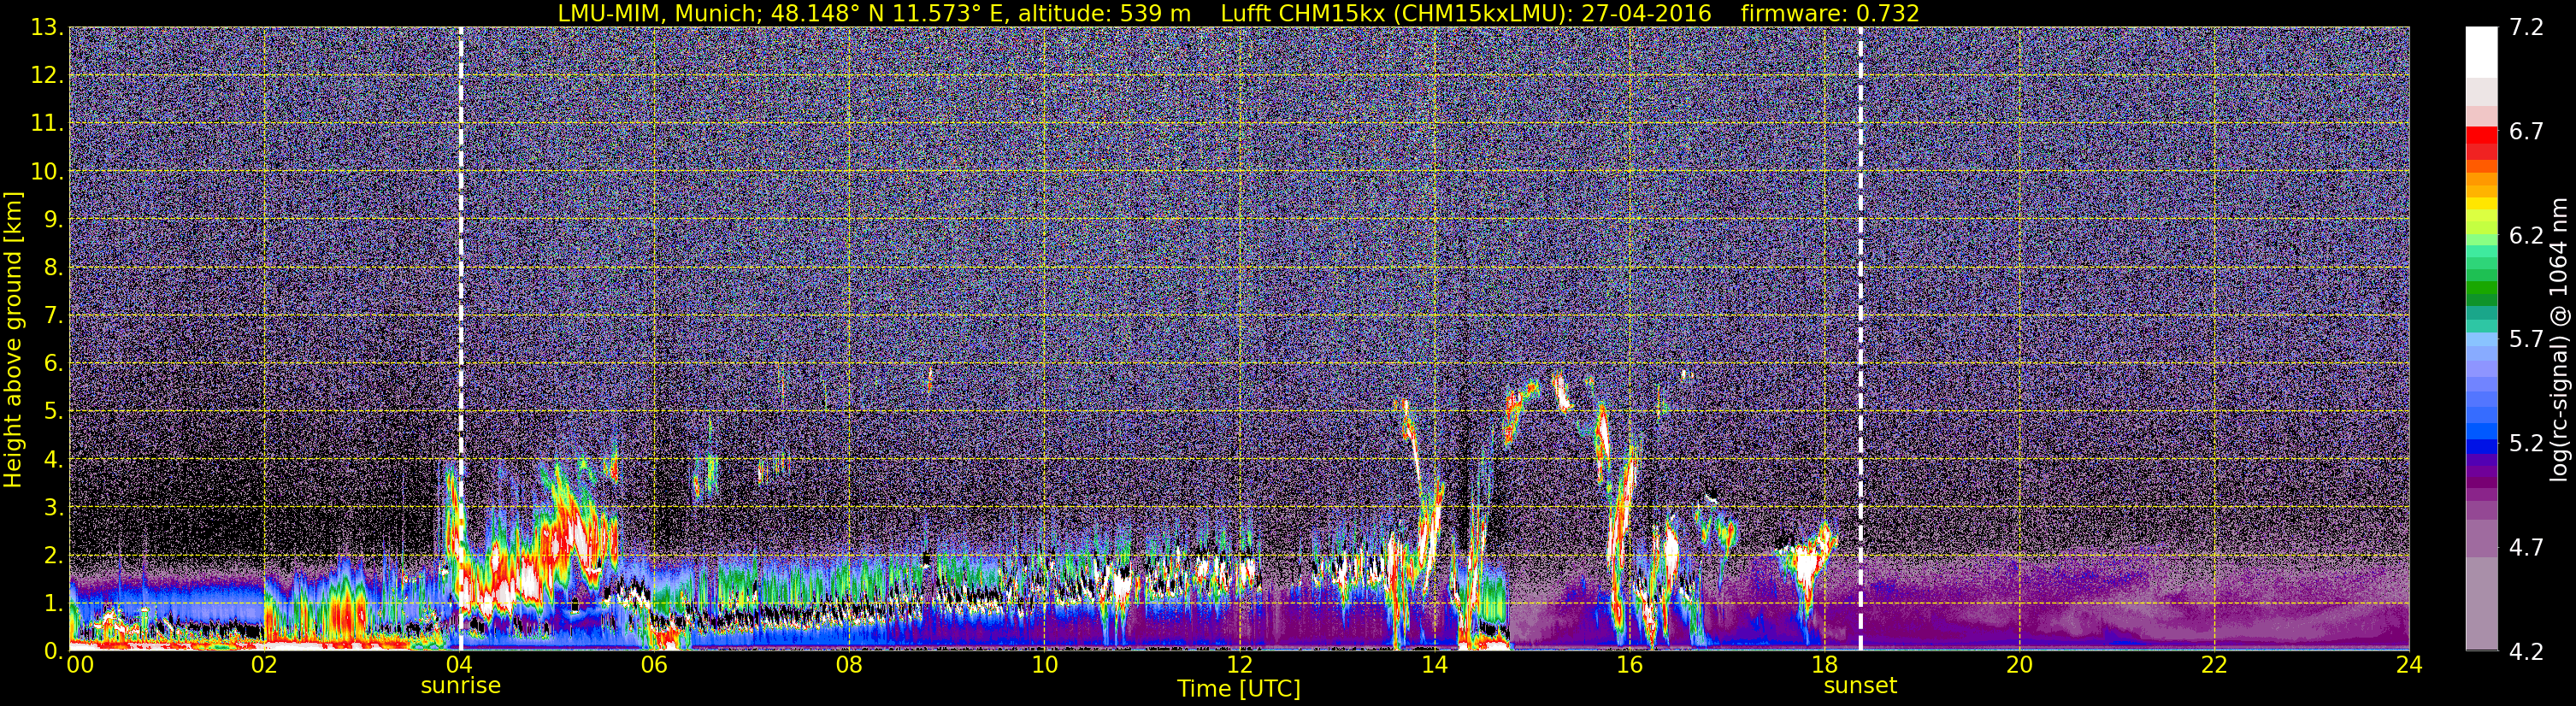Click the date '27-04-2016' in the title
The width and height of the screenshot is (2576, 706).
(1646, 13)
